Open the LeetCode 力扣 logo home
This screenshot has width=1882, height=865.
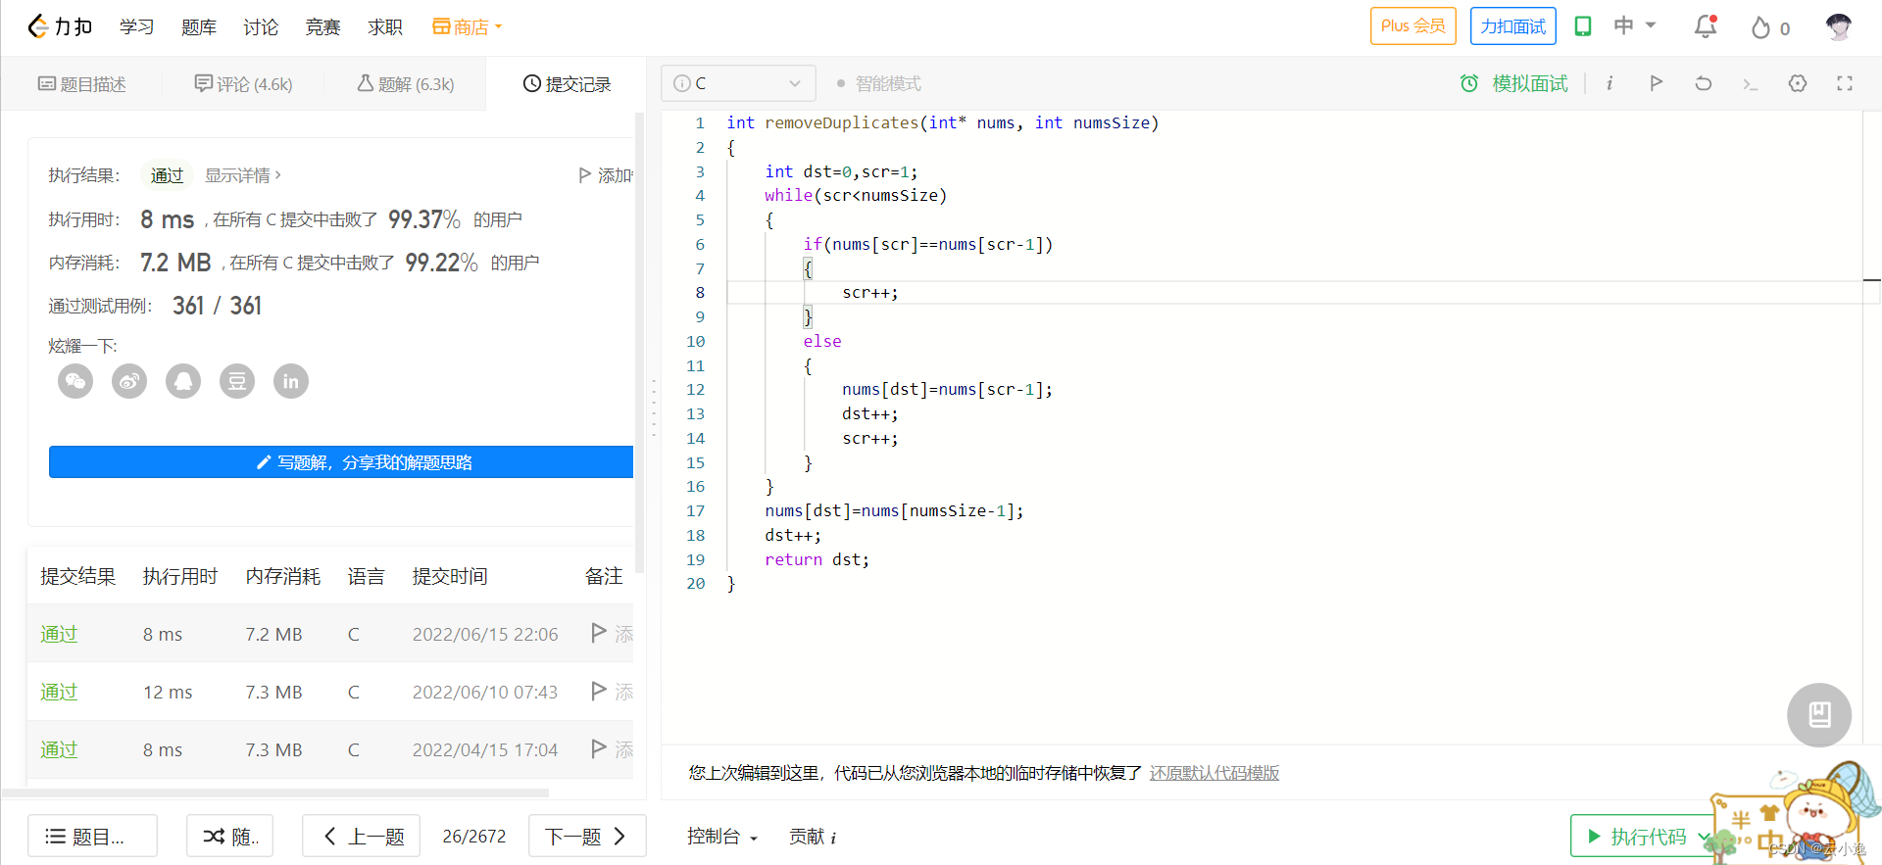click(60, 26)
